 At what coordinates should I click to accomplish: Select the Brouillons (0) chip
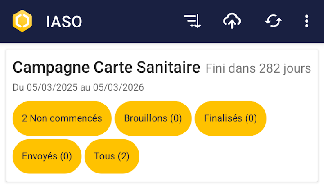click(x=153, y=118)
